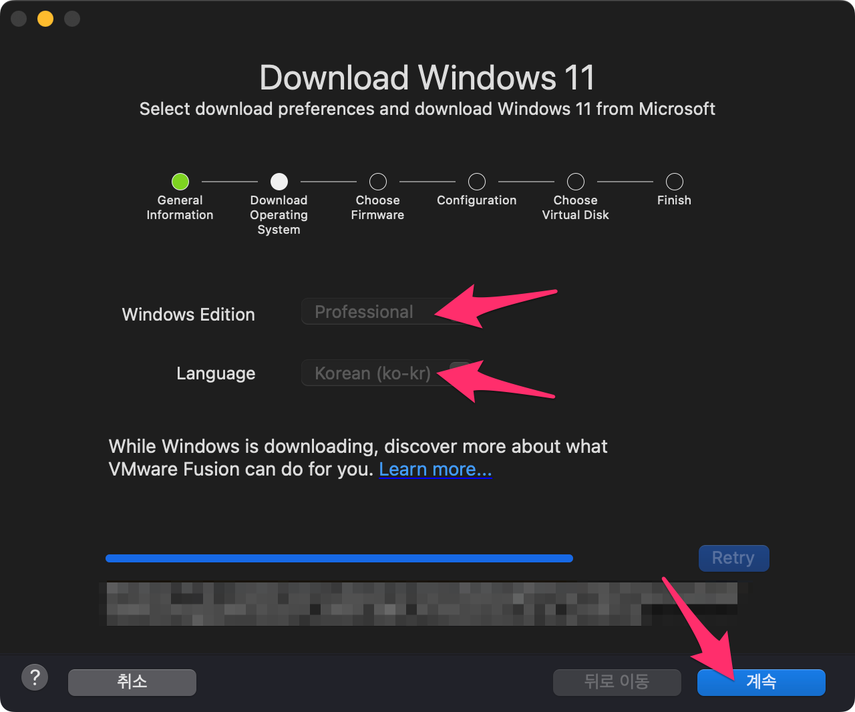
Task: Click the Download Operating System step label
Action: coord(279,215)
